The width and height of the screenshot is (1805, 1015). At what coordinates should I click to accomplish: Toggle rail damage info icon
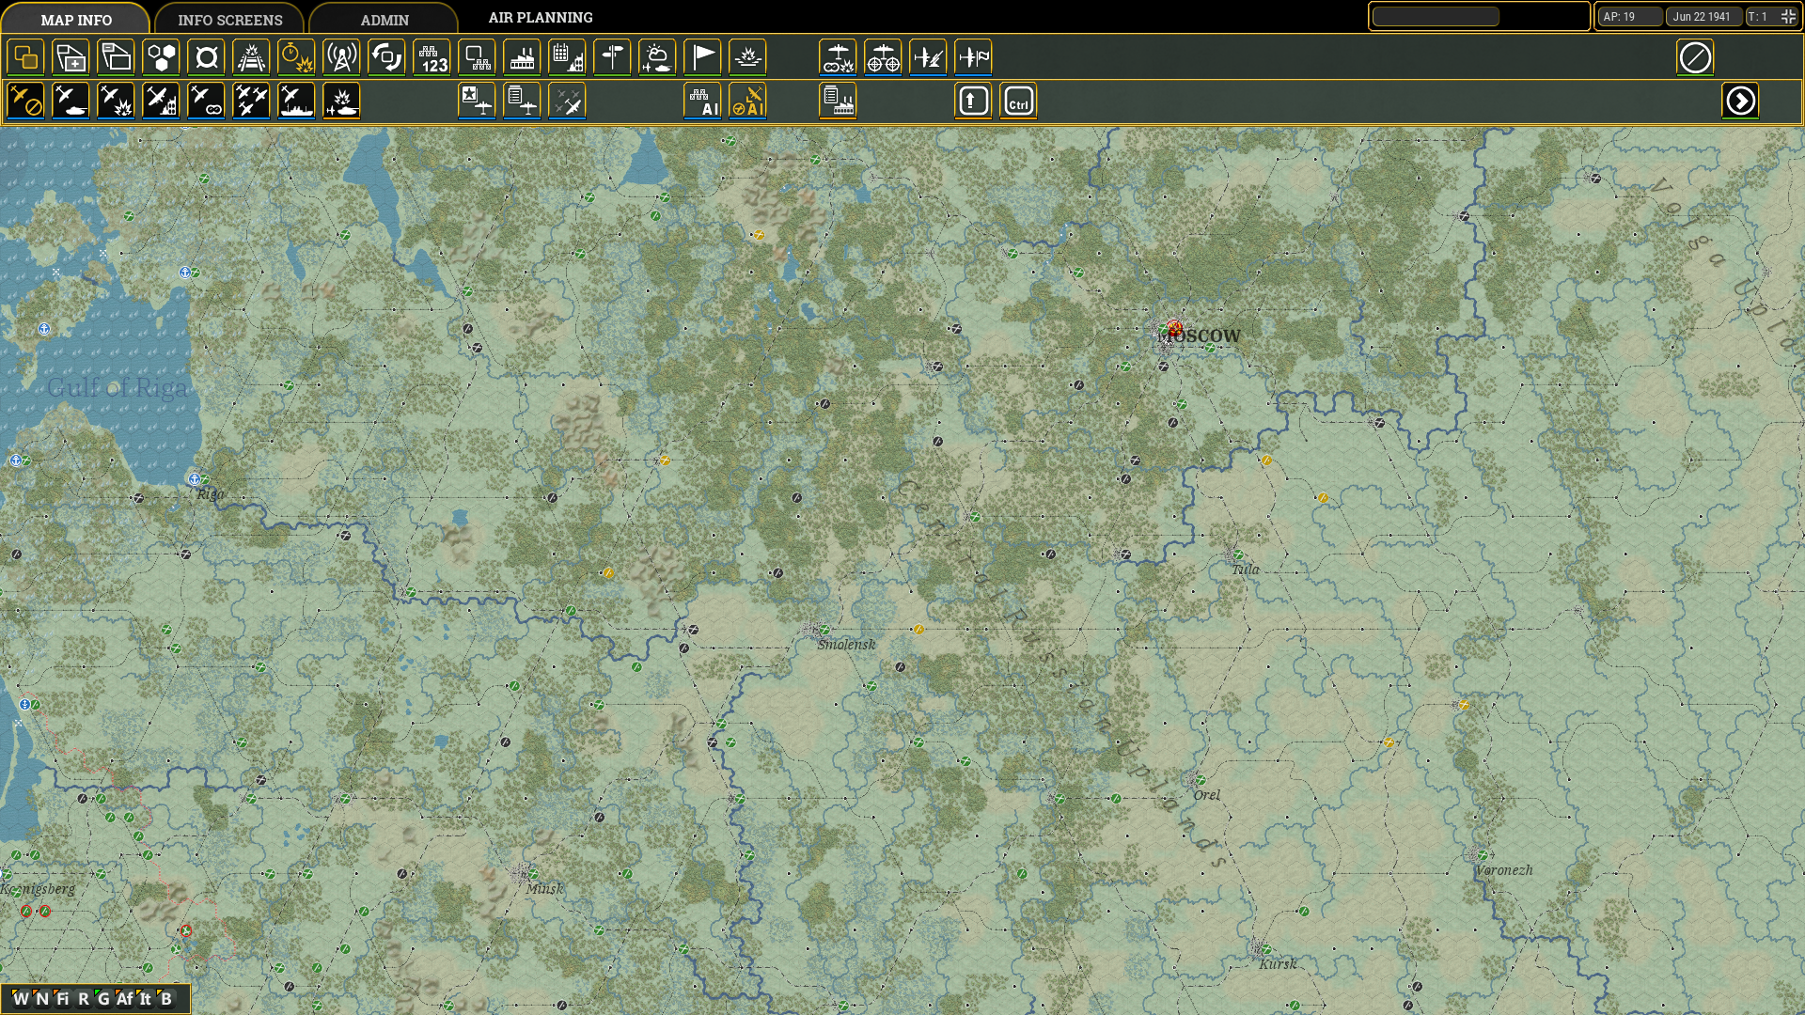251,57
